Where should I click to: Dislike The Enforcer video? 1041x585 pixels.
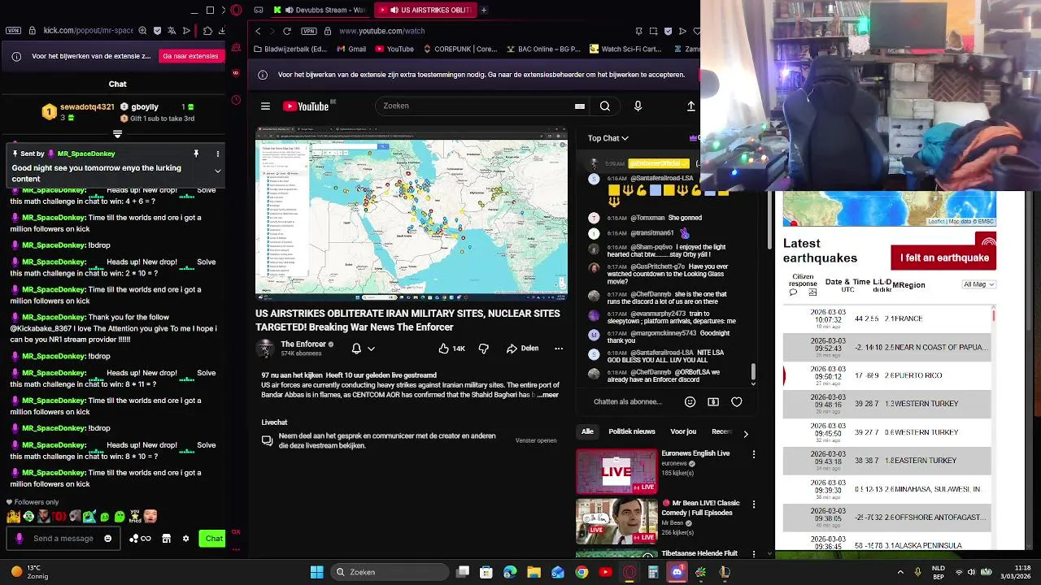click(x=484, y=349)
